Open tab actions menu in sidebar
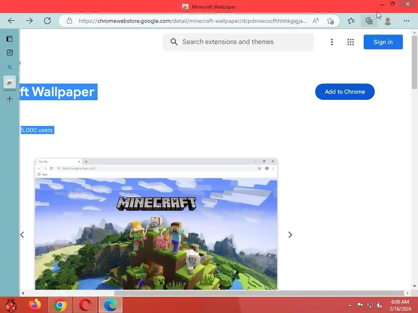This screenshot has width=418, height=313. click(x=10, y=39)
